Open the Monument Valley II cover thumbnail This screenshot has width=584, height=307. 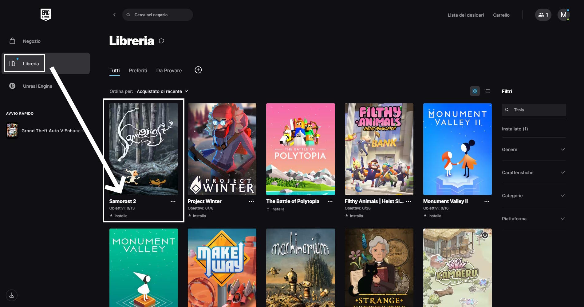[457, 149]
